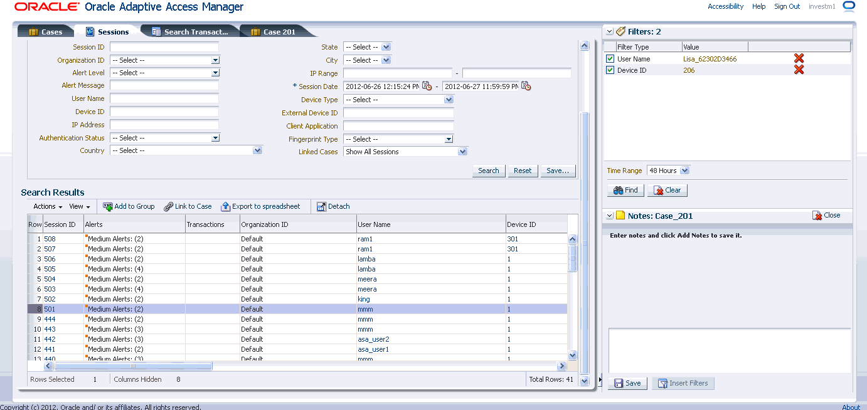Open the State dropdown
Image resolution: width=867 pixels, height=410 pixels.
[x=386, y=47]
